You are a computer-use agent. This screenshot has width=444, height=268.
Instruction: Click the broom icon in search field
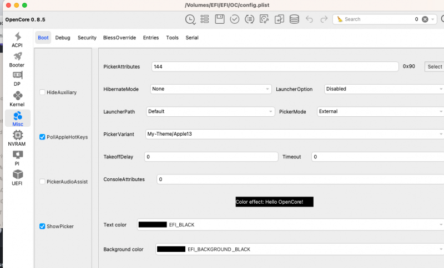(x=340, y=19)
